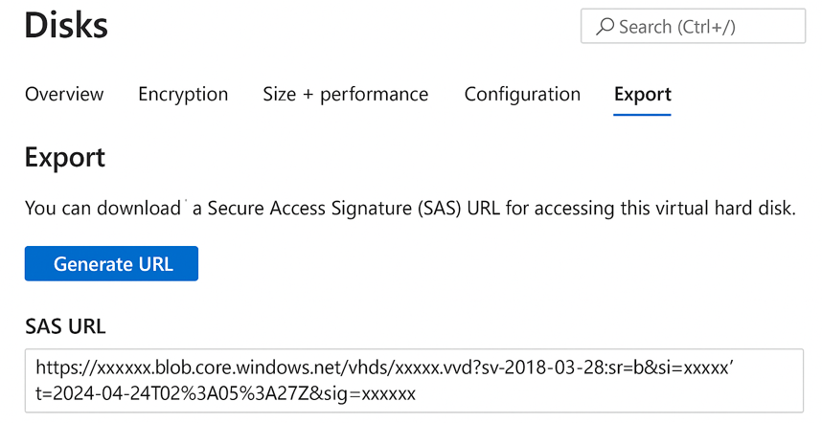Image resolution: width=822 pixels, height=423 pixels.
Task: Select the active Export tab
Action: click(642, 94)
